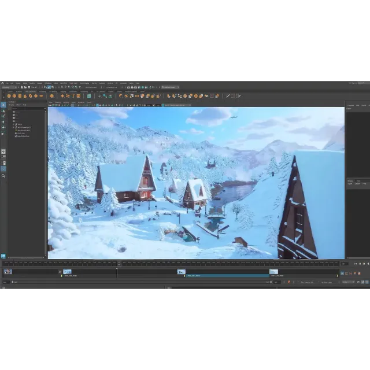Expand the first collapsible node in Outliner
This screenshot has height=370, width=370.
click(x=13, y=124)
